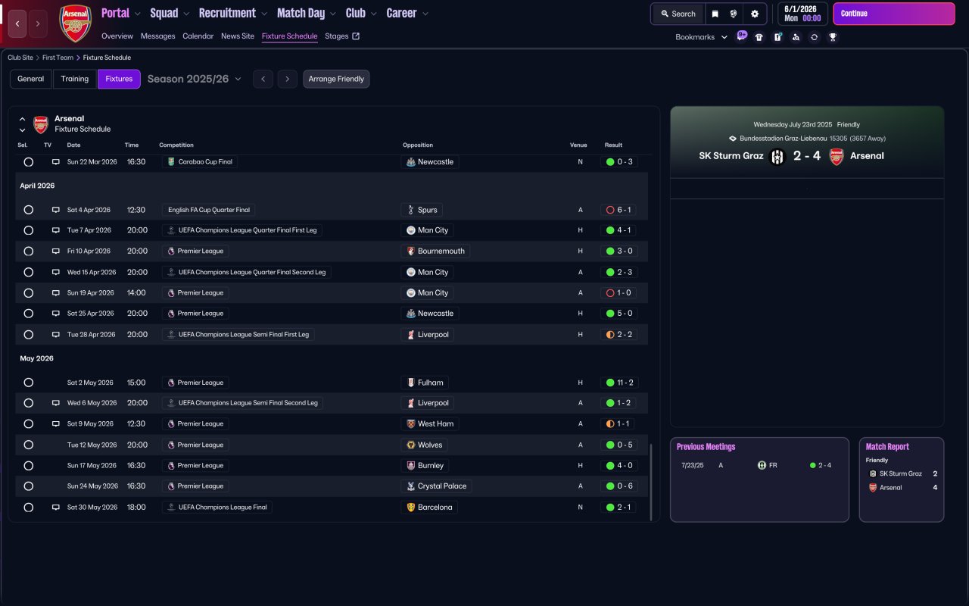The height and width of the screenshot is (606, 969).
Task: Click the Spurs crest icon in FA Cup row
Action: click(410, 210)
